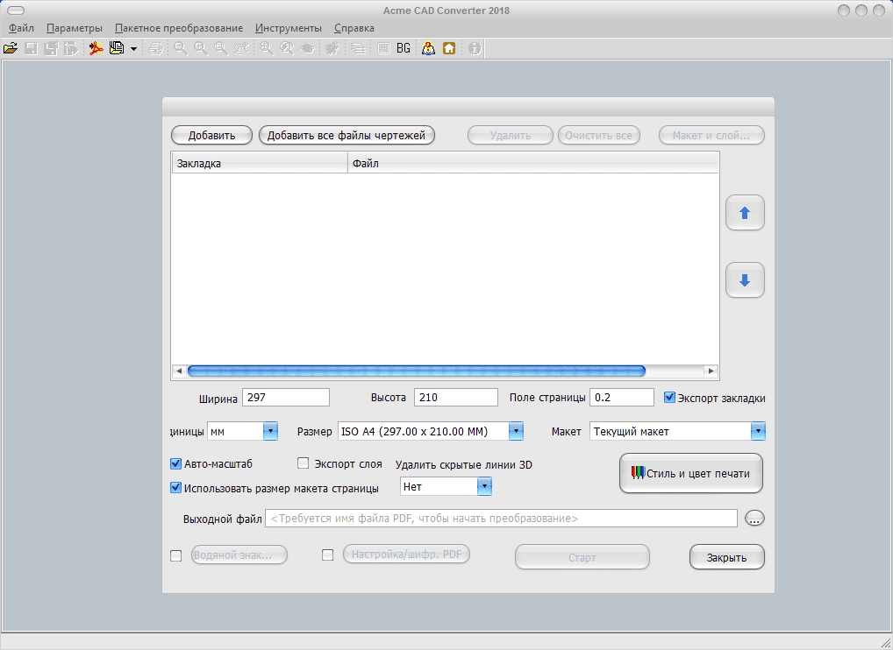Click the help question mark icon
The image size is (893, 650).
pos(428,48)
